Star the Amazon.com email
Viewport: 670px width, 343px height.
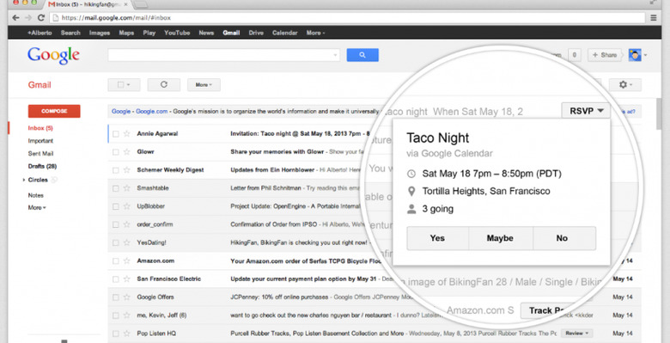click(126, 260)
